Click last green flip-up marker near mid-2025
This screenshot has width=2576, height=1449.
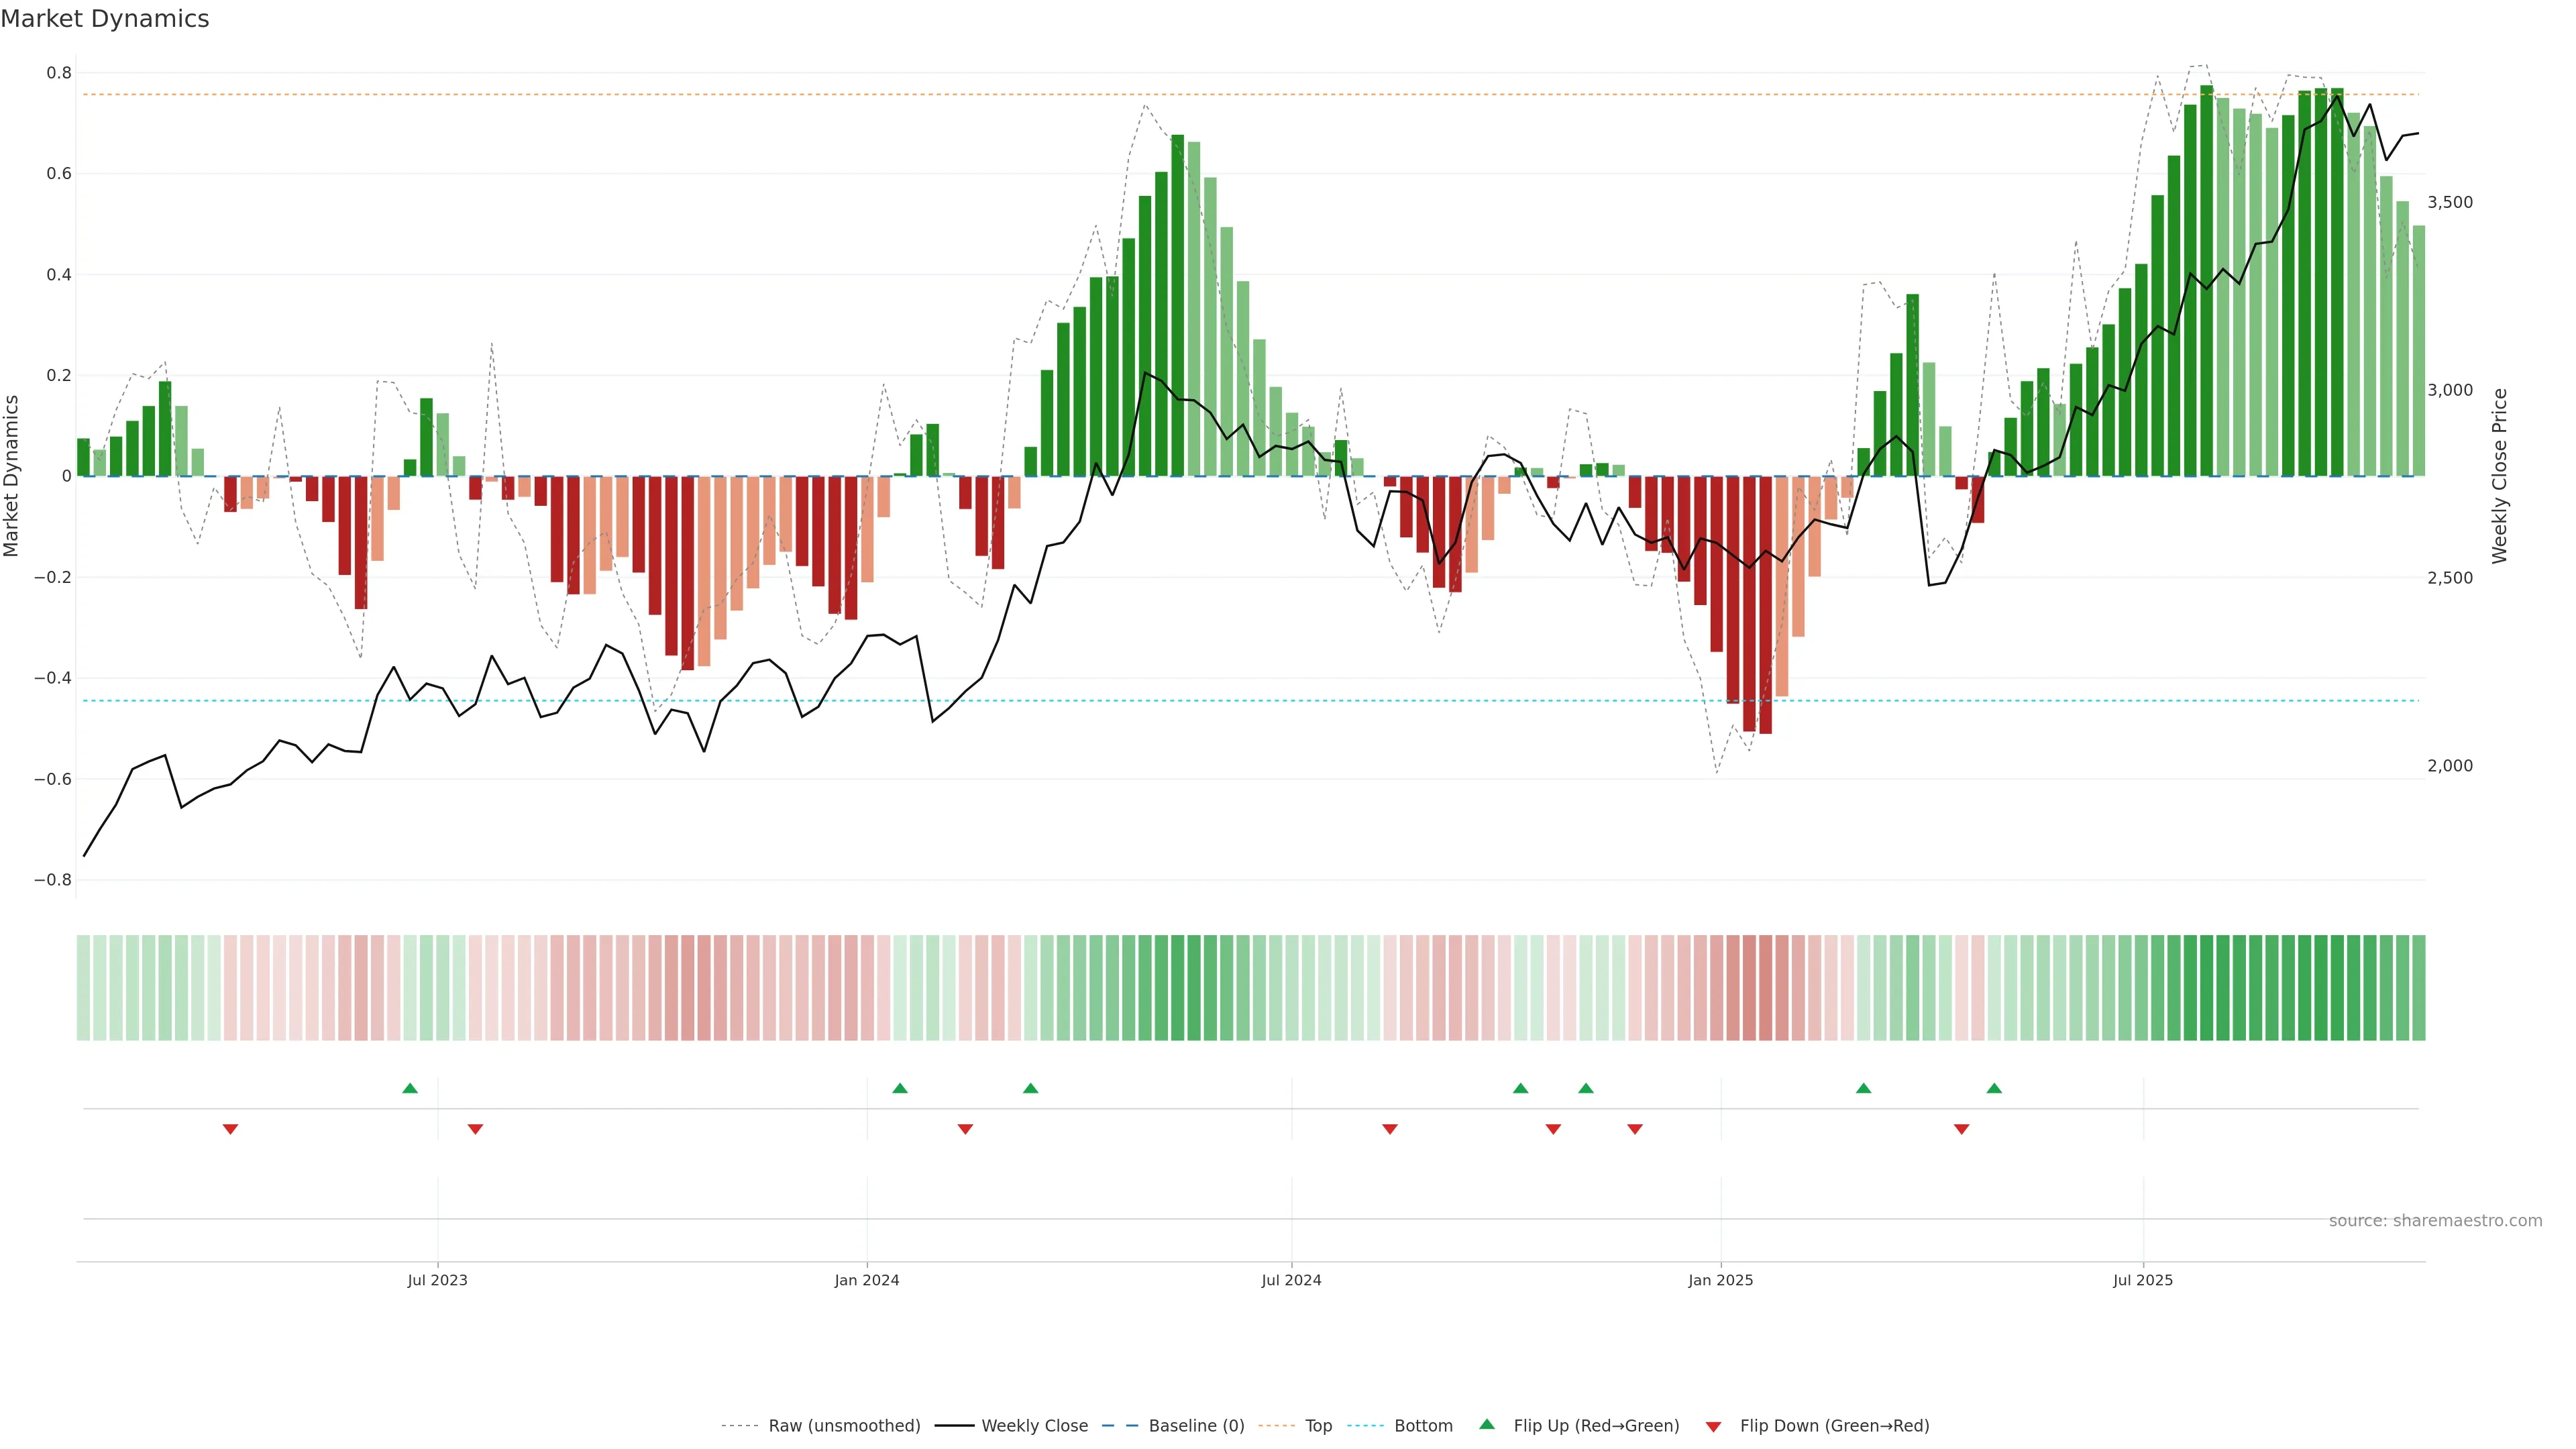(1994, 1088)
